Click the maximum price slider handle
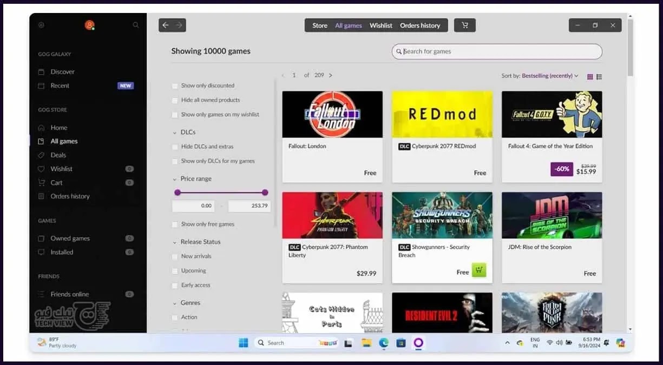 coord(265,193)
